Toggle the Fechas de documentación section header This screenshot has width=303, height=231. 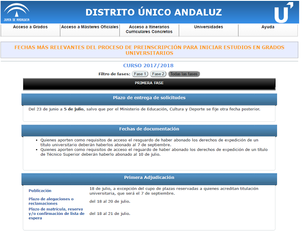coord(149,129)
